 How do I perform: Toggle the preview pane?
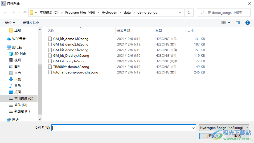pos(238,23)
